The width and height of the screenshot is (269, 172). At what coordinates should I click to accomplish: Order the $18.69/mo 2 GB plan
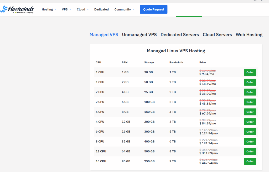[x=250, y=82]
